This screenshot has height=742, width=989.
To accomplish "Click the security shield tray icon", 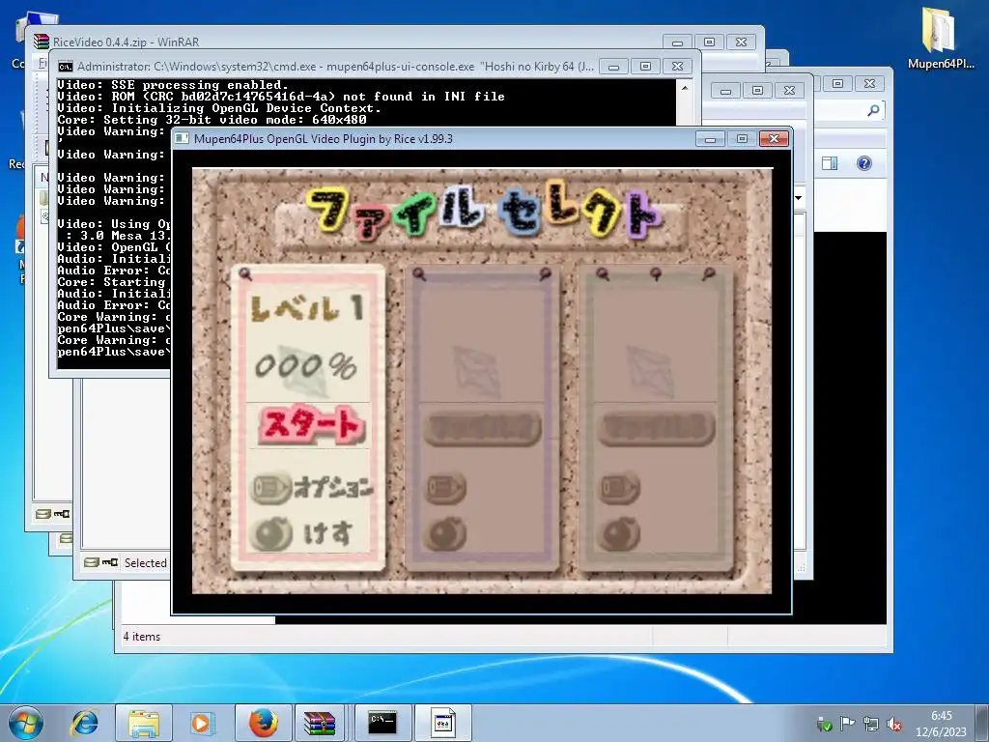I will [825, 724].
